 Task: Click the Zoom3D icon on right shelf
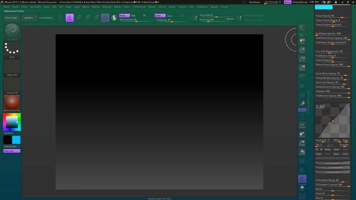point(302,143)
